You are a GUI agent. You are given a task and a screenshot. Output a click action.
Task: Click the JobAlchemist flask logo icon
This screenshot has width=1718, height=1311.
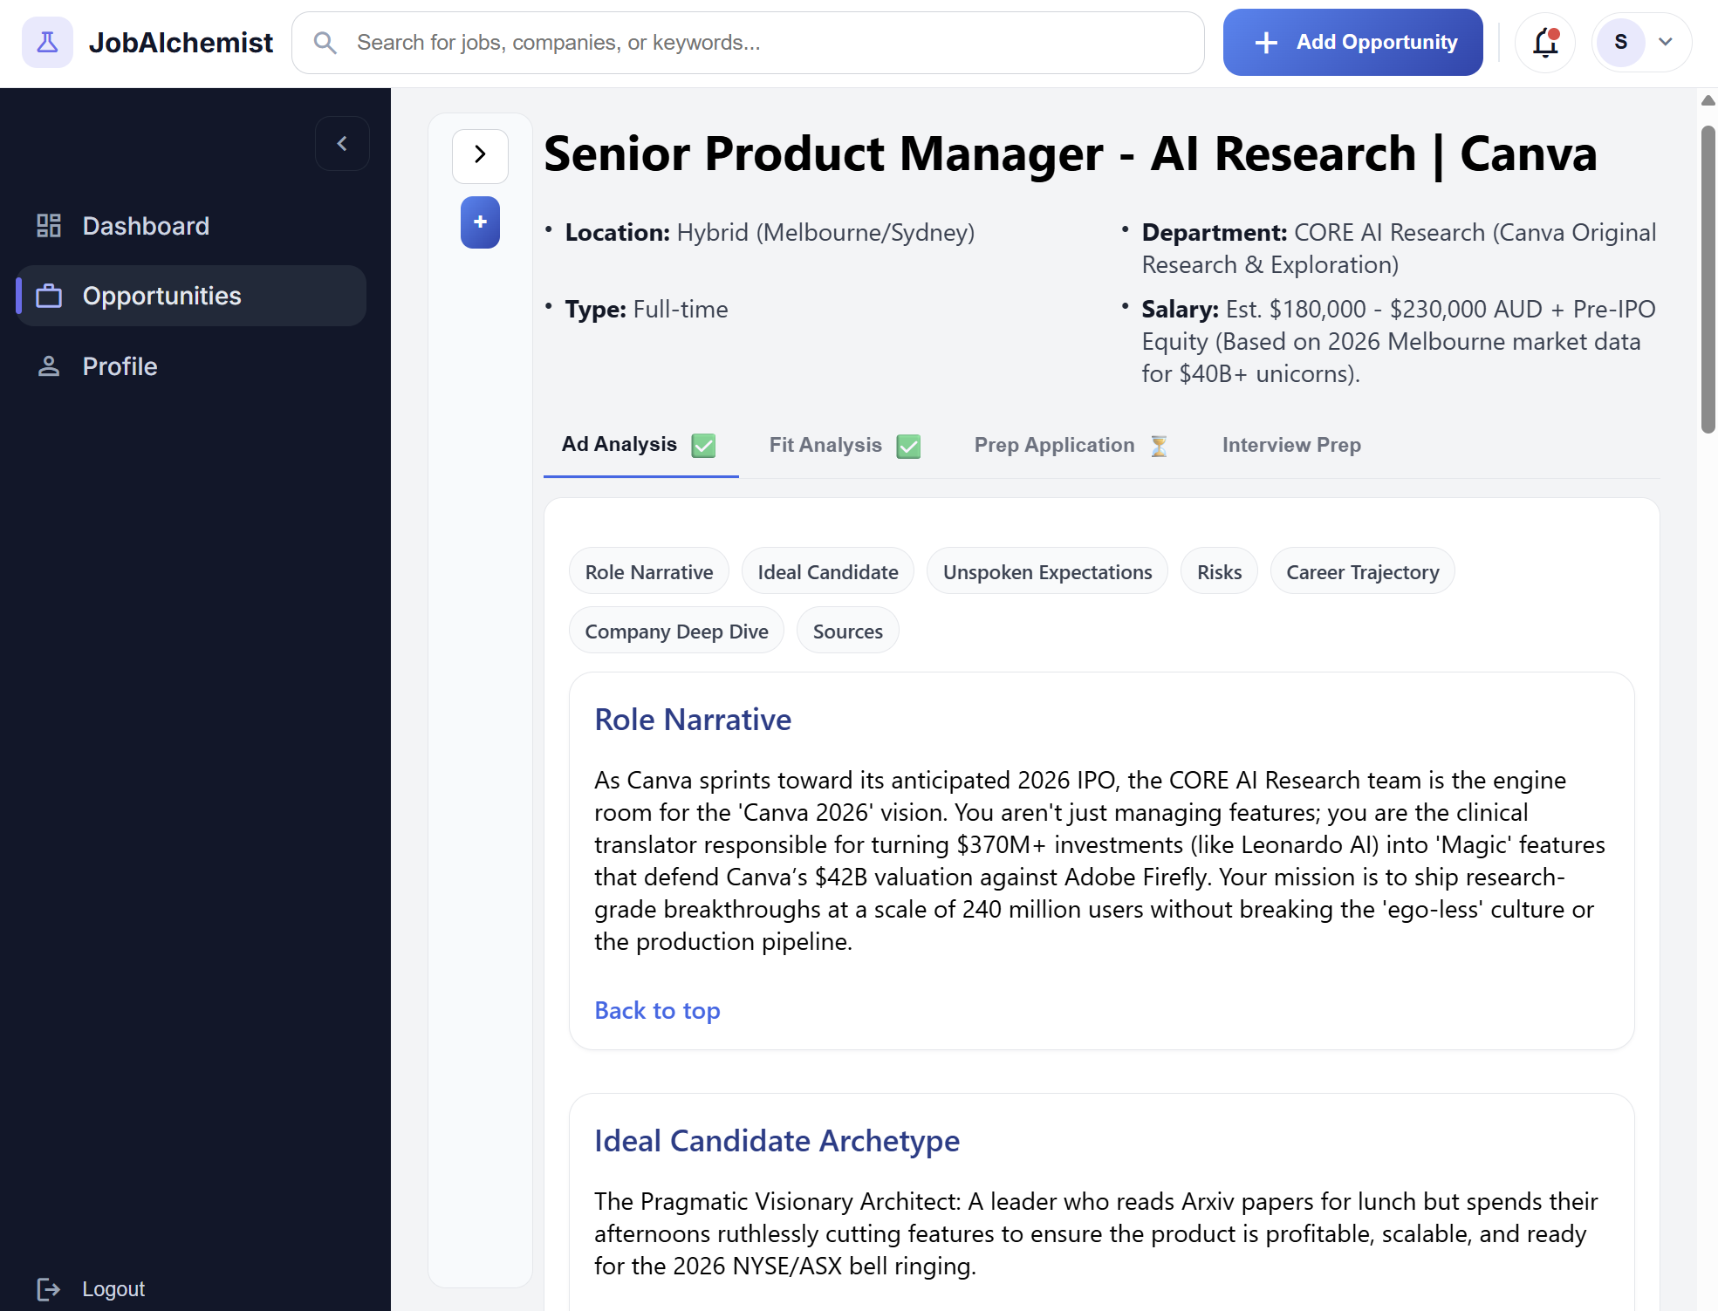(x=47, y=42)
